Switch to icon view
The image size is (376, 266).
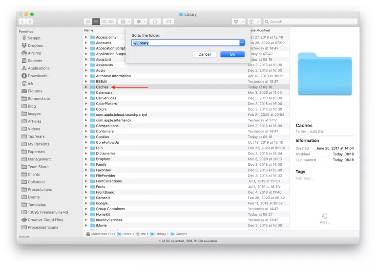(x=88, y=22)
